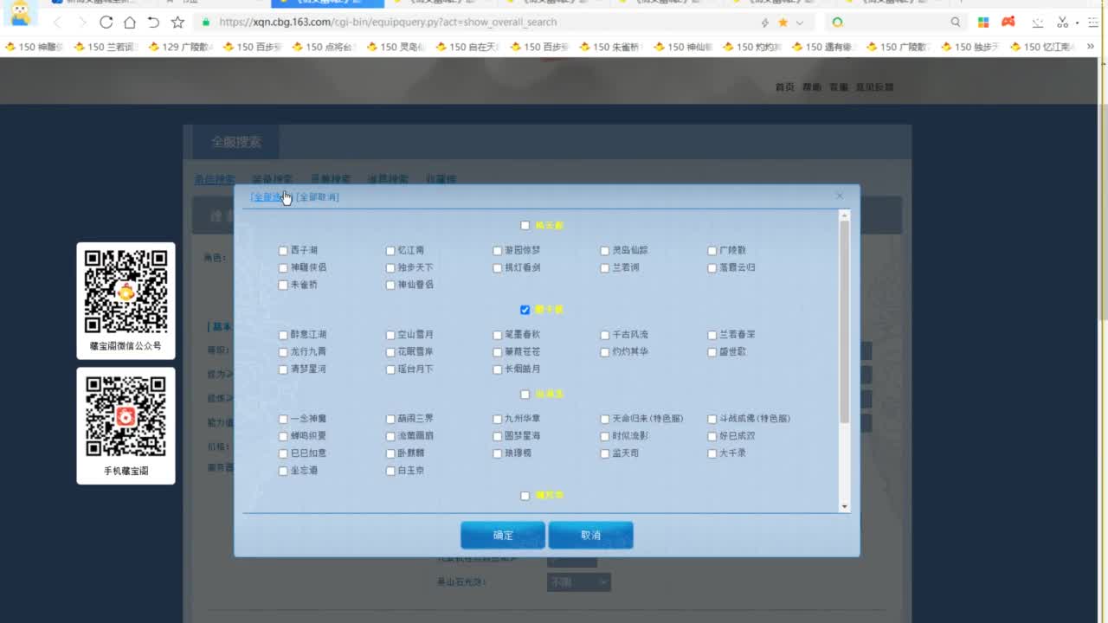Open the red game controller extension icon
The image size is (1108, 623).
[x=1008, y=22]
